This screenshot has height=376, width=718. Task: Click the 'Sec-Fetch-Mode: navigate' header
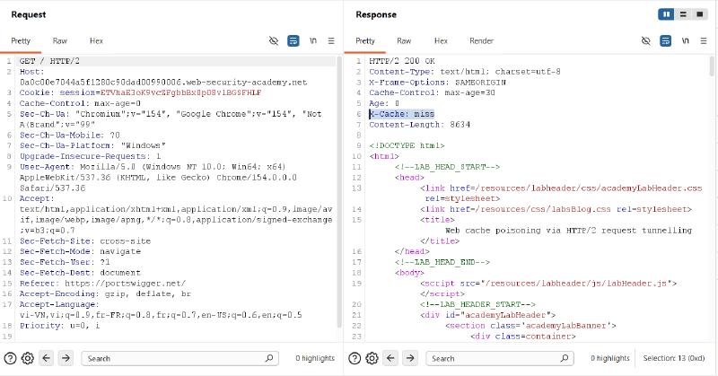click(80, 251)
